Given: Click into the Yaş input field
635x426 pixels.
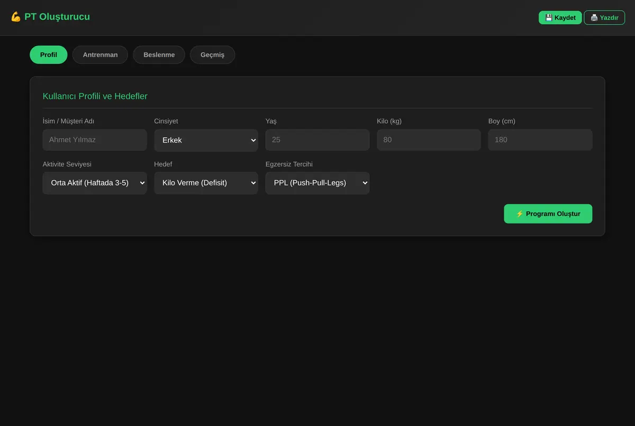Looking at the screenshot, I should [317, 140].
